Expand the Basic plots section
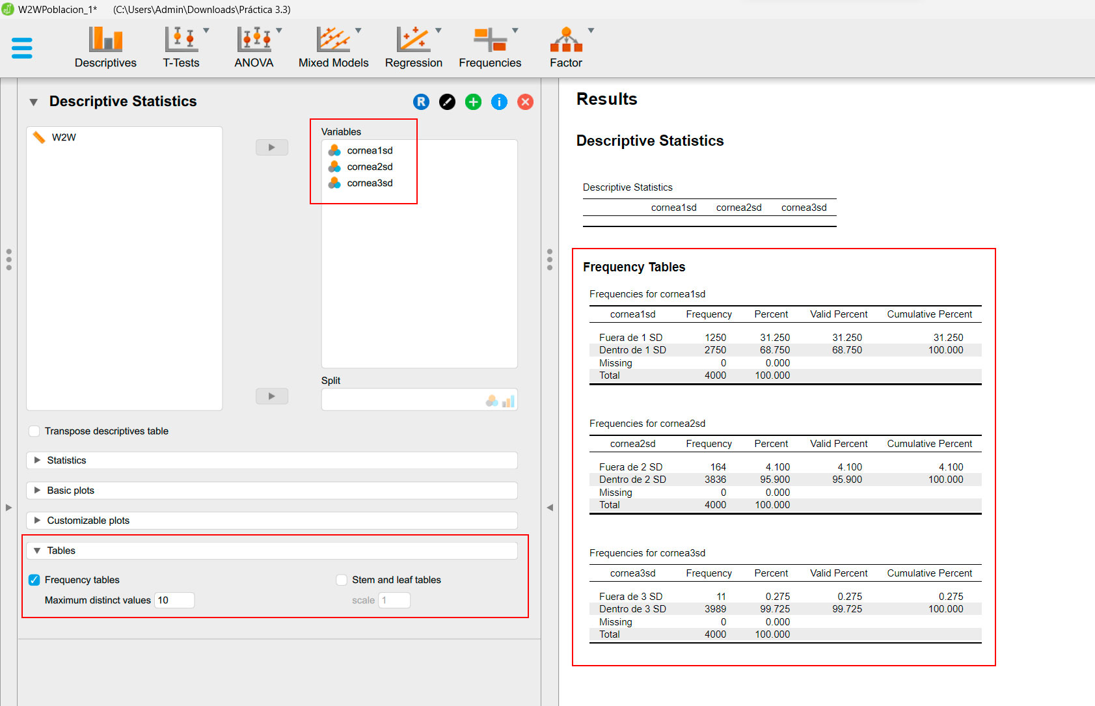Image resolution: width=1095 pixels, height=706 pixels. click(x=70, y=491)
